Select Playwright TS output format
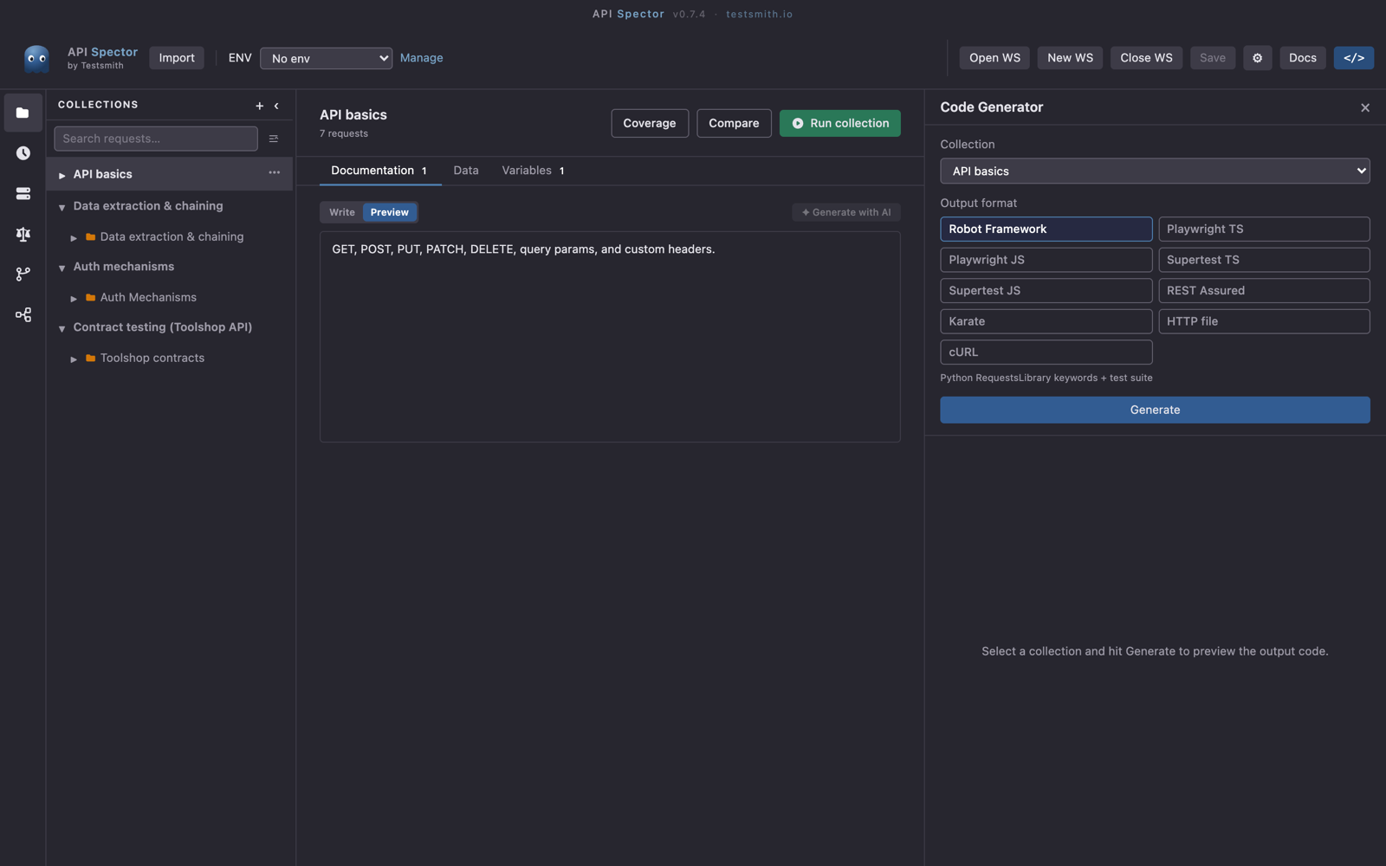 1264,229
